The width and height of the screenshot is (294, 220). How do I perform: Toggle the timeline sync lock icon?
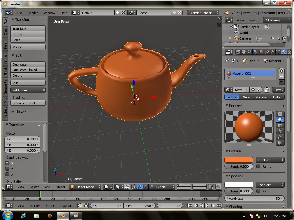coord(86,205)
